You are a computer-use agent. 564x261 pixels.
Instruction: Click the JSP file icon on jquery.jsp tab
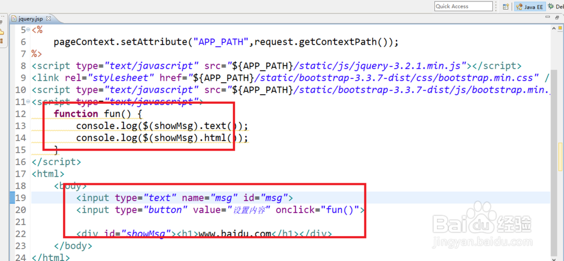(14, 19)
